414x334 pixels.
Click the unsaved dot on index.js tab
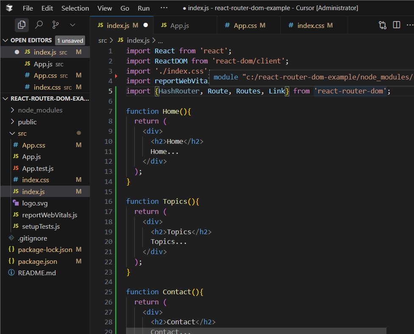[146, 25]
